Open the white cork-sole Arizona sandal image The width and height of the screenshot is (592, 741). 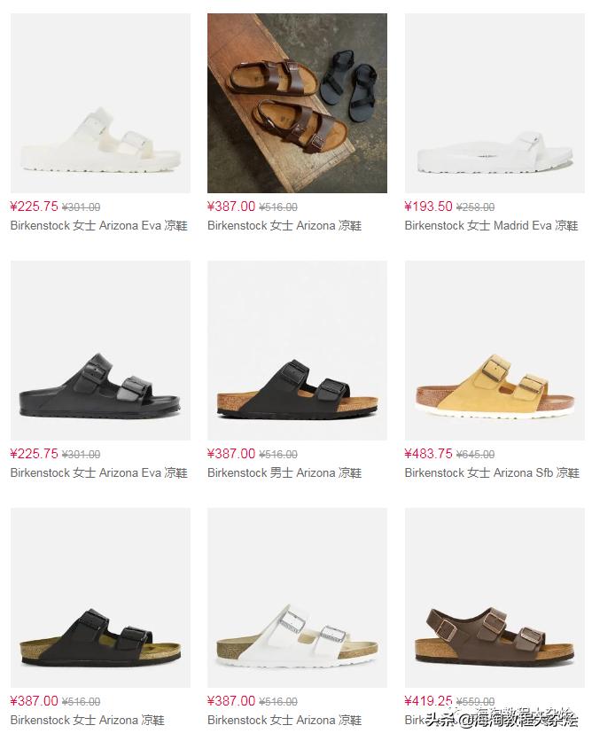pos(297,597)
